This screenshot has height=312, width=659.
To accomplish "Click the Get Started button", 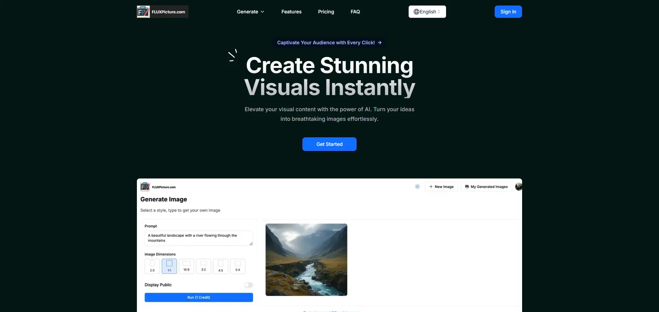I will point(329,144).
